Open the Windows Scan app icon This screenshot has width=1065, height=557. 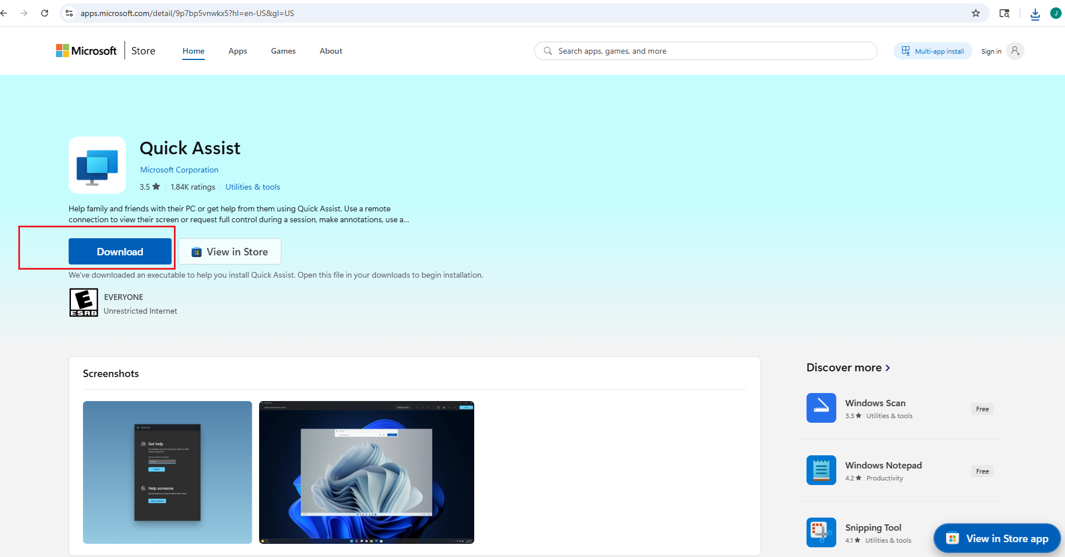click(821, 408)
